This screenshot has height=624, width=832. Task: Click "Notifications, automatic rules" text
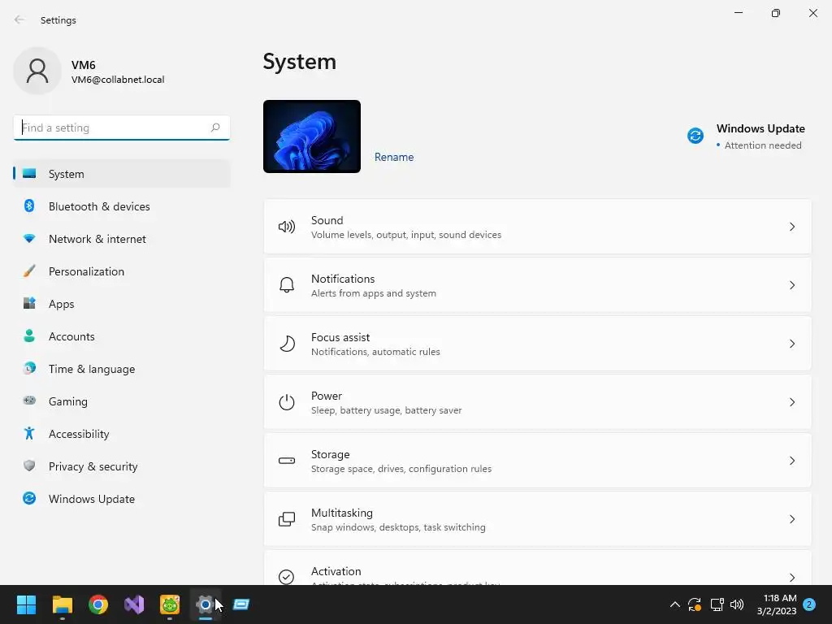click(x=375, y=351)
